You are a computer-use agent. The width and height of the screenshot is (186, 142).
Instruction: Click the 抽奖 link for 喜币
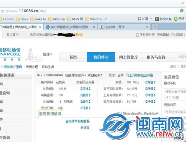(x=85, y=95)
